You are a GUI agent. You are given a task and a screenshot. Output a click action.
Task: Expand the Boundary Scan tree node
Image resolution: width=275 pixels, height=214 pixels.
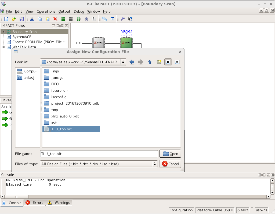pos(3,32)
